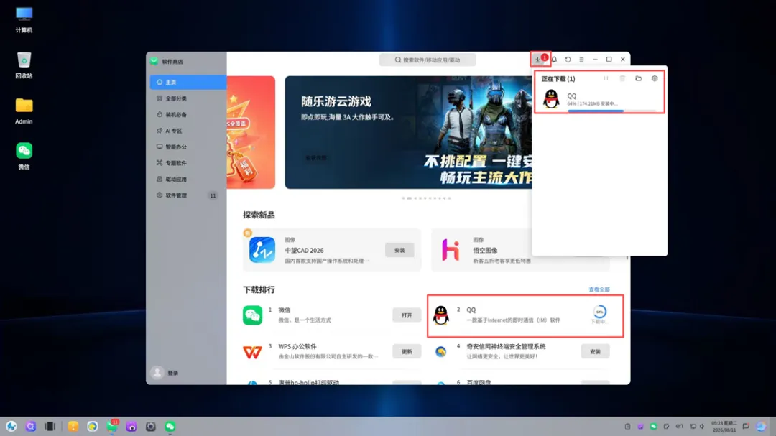The image size is (776, 436).
Task: Click 登录 at sidebar bottom
Action: [x=172, y=373]
